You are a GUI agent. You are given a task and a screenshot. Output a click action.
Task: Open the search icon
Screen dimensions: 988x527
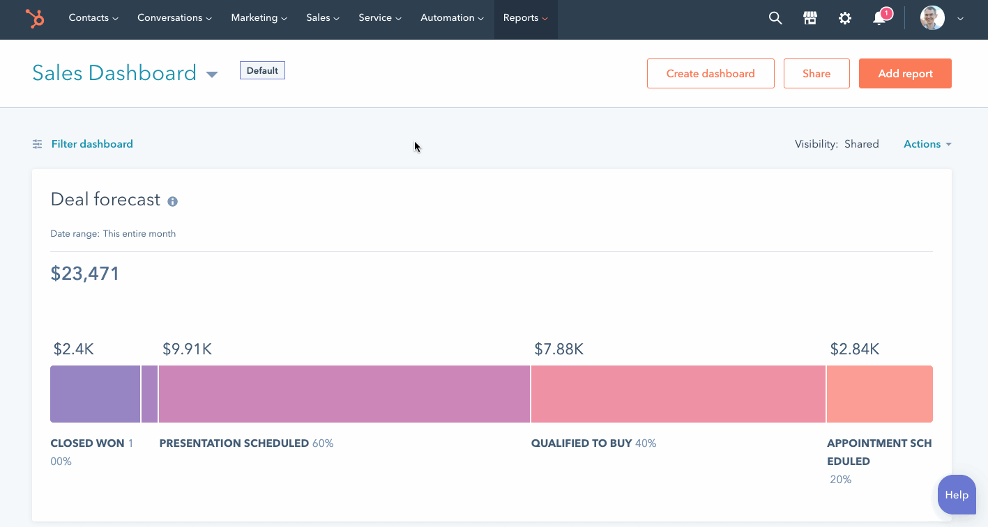(775, 18)
